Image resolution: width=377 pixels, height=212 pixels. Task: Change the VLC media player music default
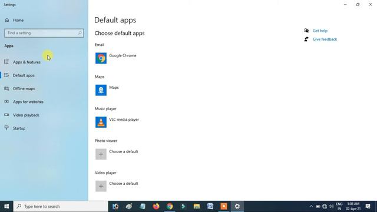click(101, 122)
